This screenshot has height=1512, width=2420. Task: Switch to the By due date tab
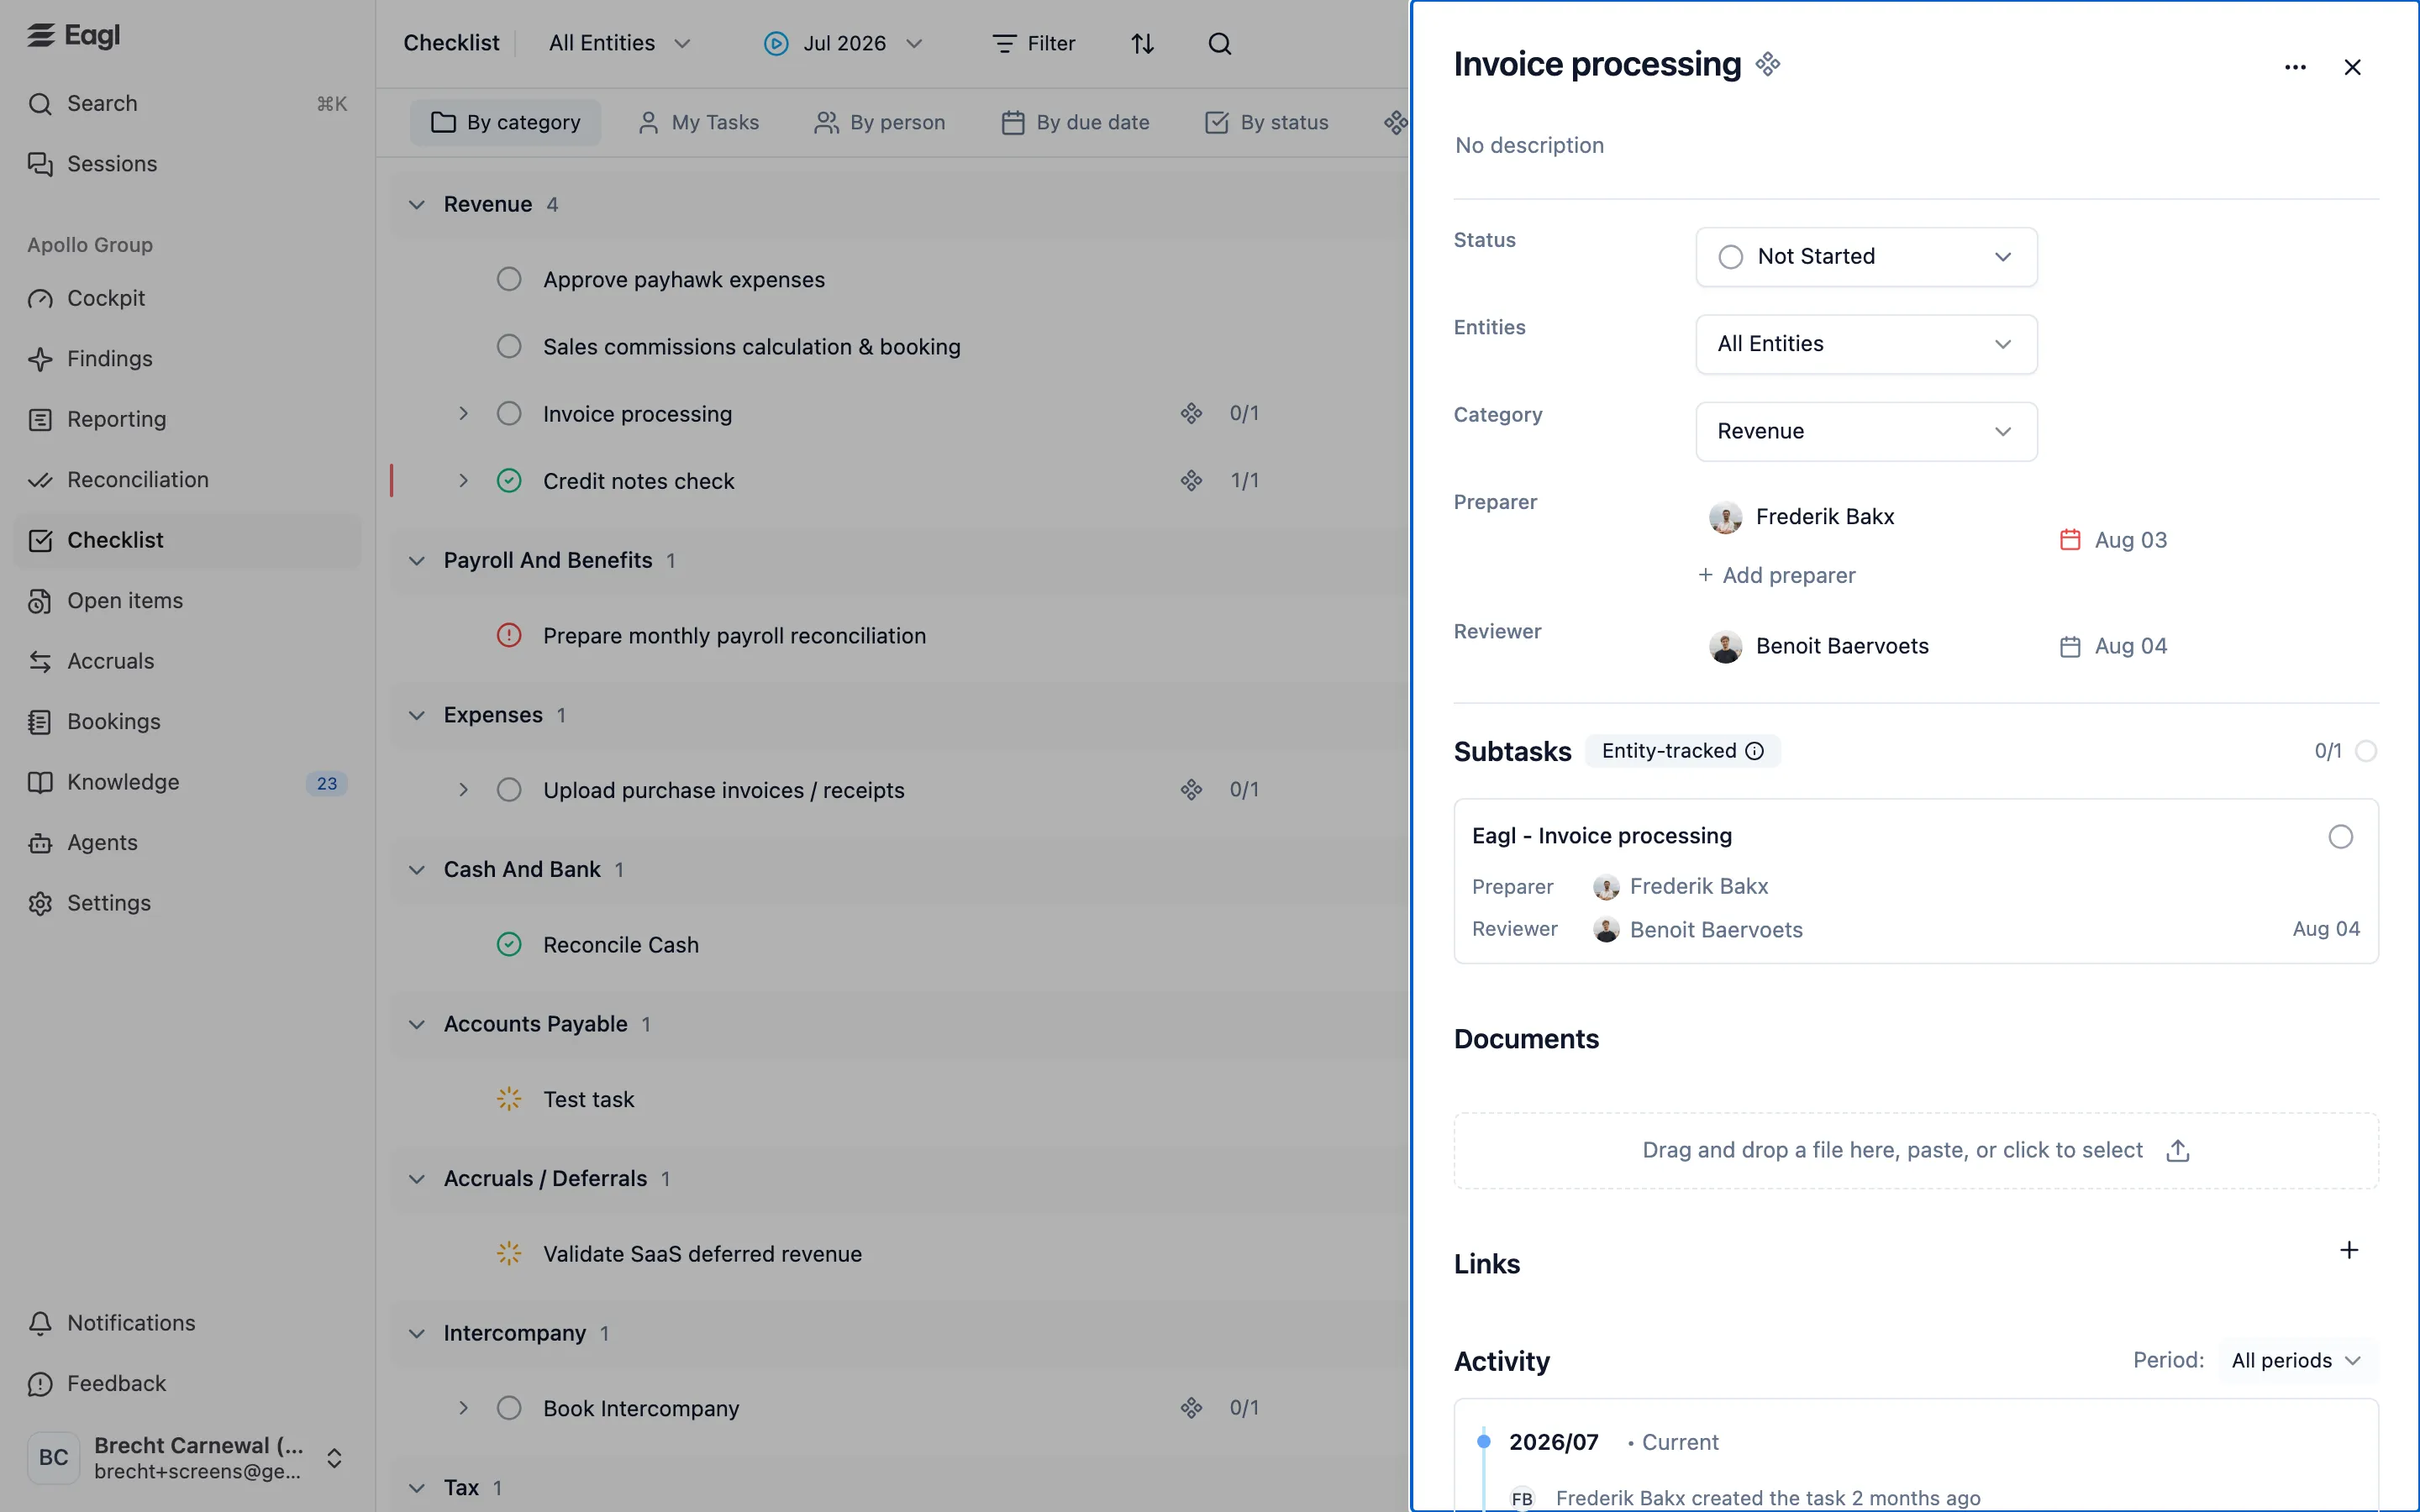coord(1076,122)
